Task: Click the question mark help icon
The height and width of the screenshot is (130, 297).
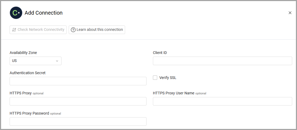Action: [73, 30]
